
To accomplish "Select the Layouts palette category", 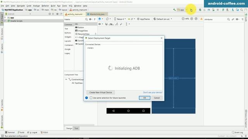I will click(68, 41).
